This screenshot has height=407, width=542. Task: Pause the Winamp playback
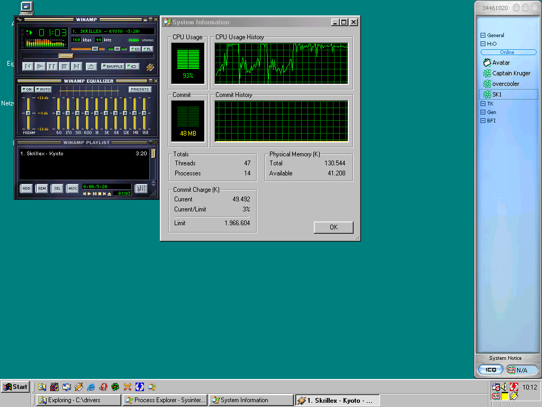coord(52,66)
